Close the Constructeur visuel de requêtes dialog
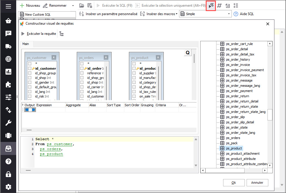286x193 pixels. pyautogui.click(x=267, y=24)
